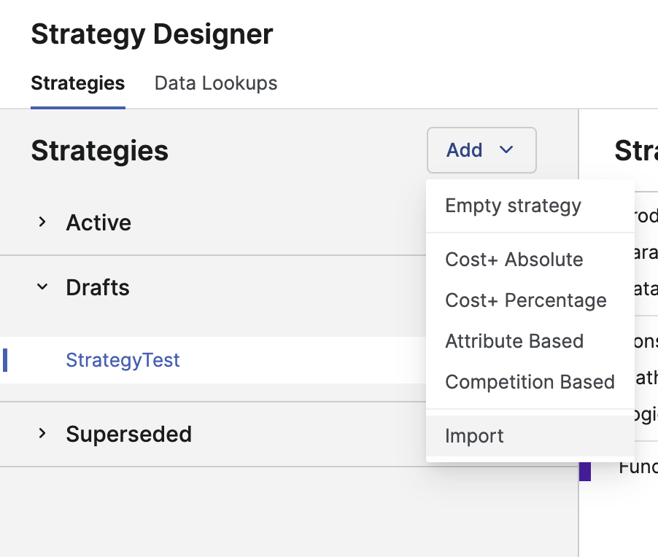
Task: Click the purple square beside Func
Action: 584,470
